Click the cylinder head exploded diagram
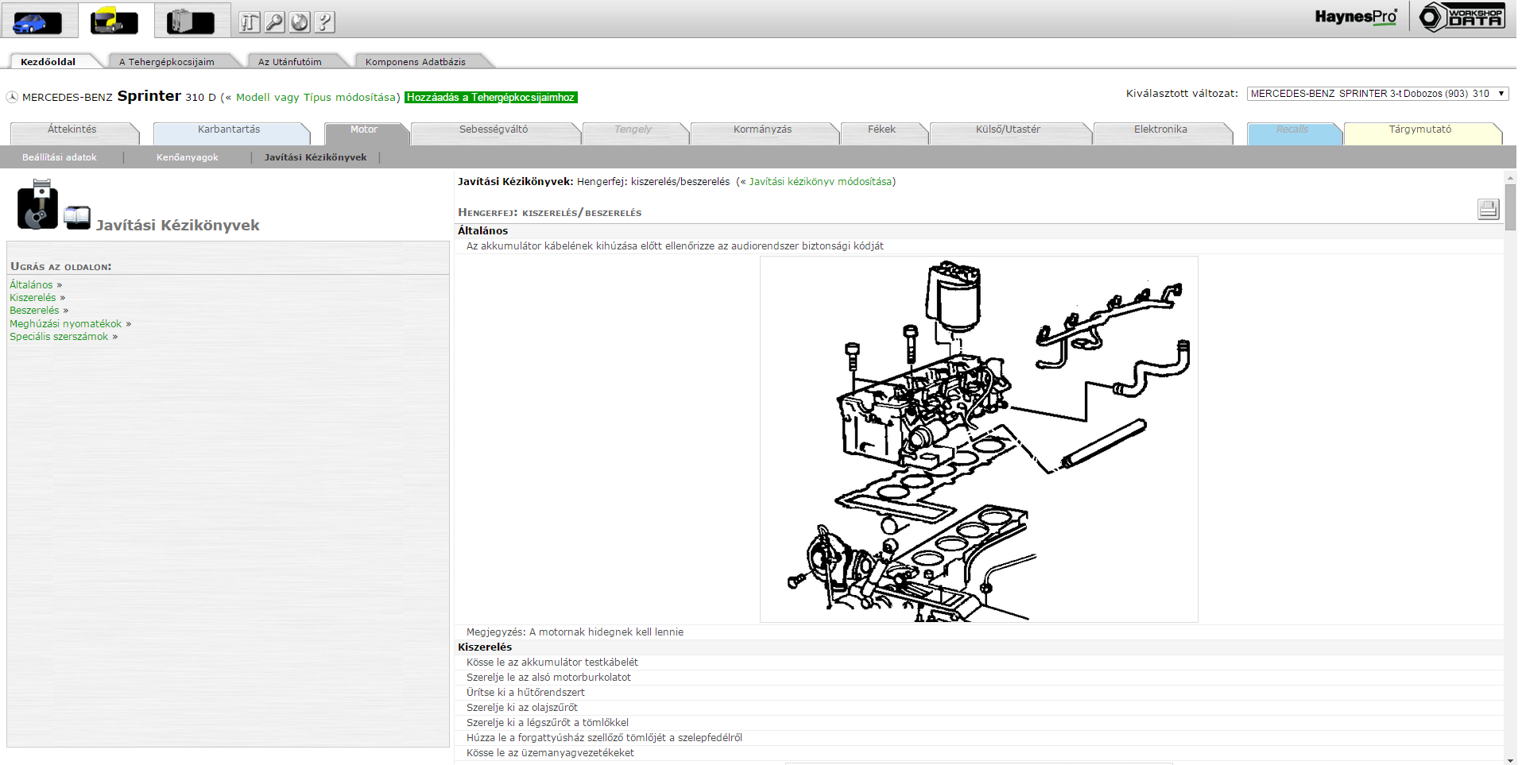The width and height of the screenshot is (1522, 765). point(978,439)
